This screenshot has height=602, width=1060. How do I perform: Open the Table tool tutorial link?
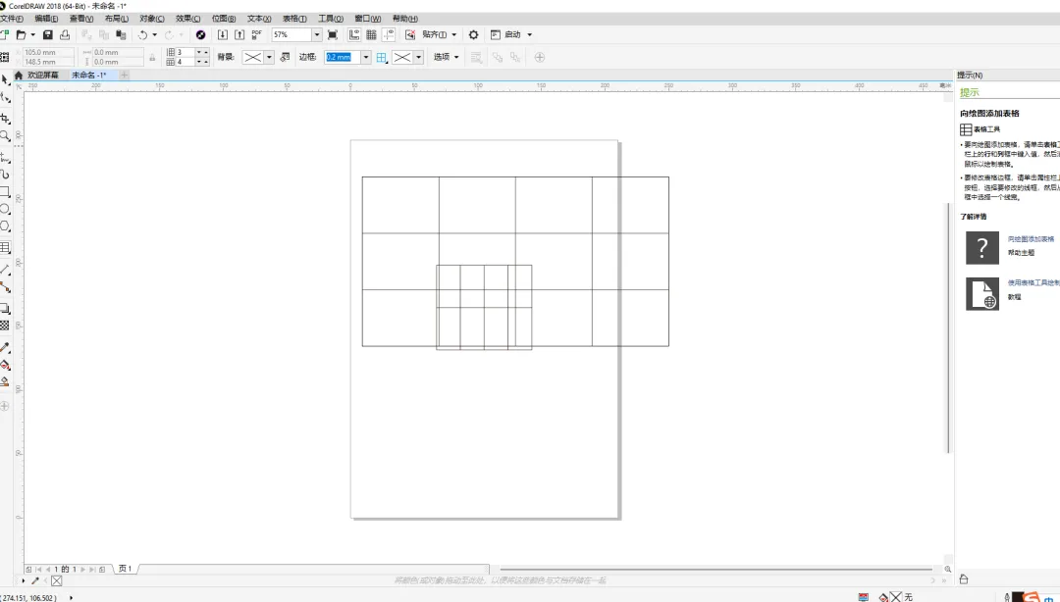point(1033,283)
